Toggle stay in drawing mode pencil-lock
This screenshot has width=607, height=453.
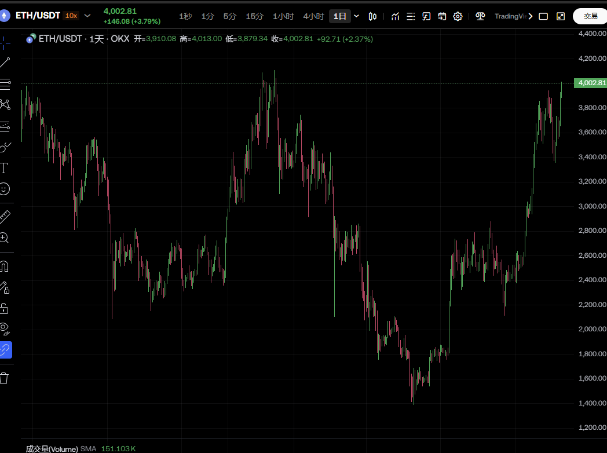(5, 287)
